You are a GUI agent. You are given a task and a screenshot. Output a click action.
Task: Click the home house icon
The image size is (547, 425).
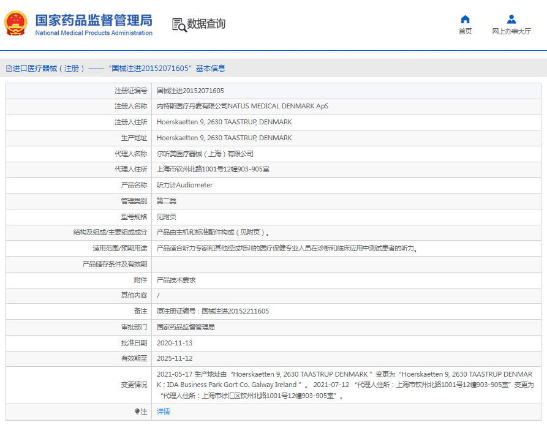point(465,19)
